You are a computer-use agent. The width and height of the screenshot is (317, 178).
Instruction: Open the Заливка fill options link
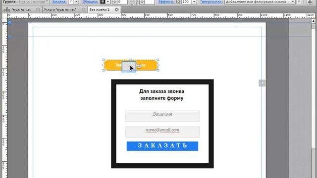59,2
